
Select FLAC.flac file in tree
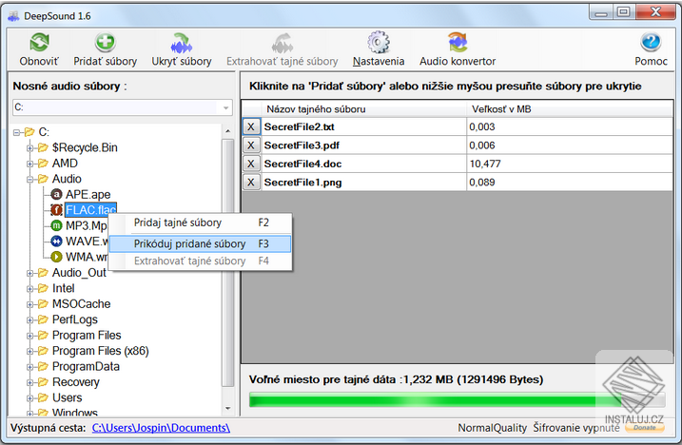pos(91,210)
